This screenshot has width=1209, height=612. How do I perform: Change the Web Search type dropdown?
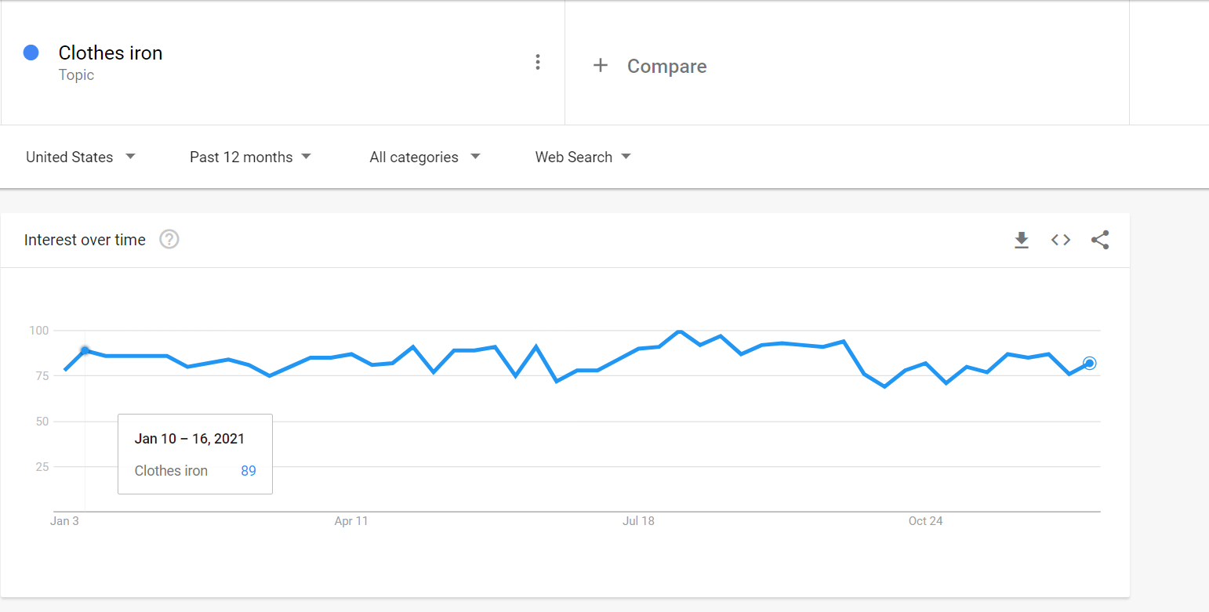pos(583,157)
